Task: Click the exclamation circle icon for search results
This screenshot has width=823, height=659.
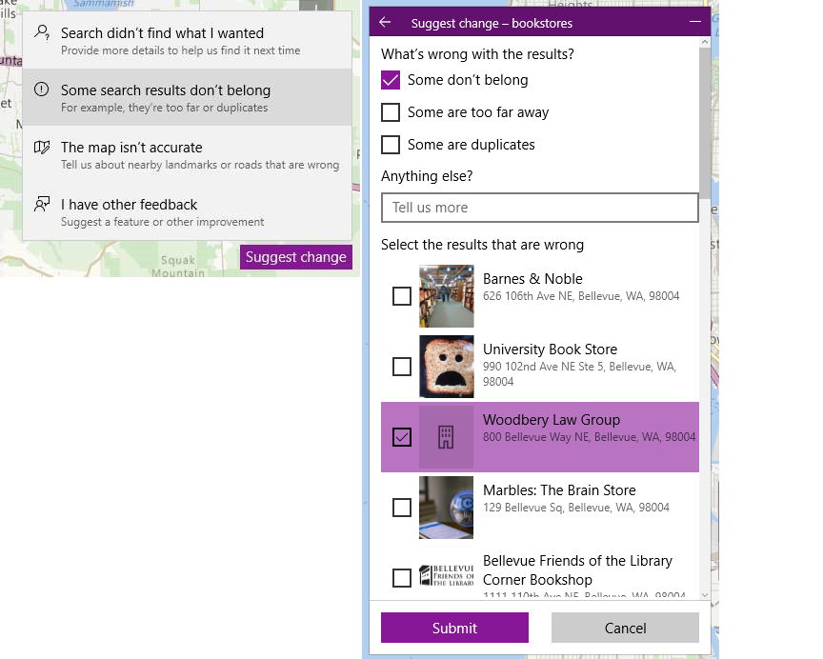Action: 42,90
